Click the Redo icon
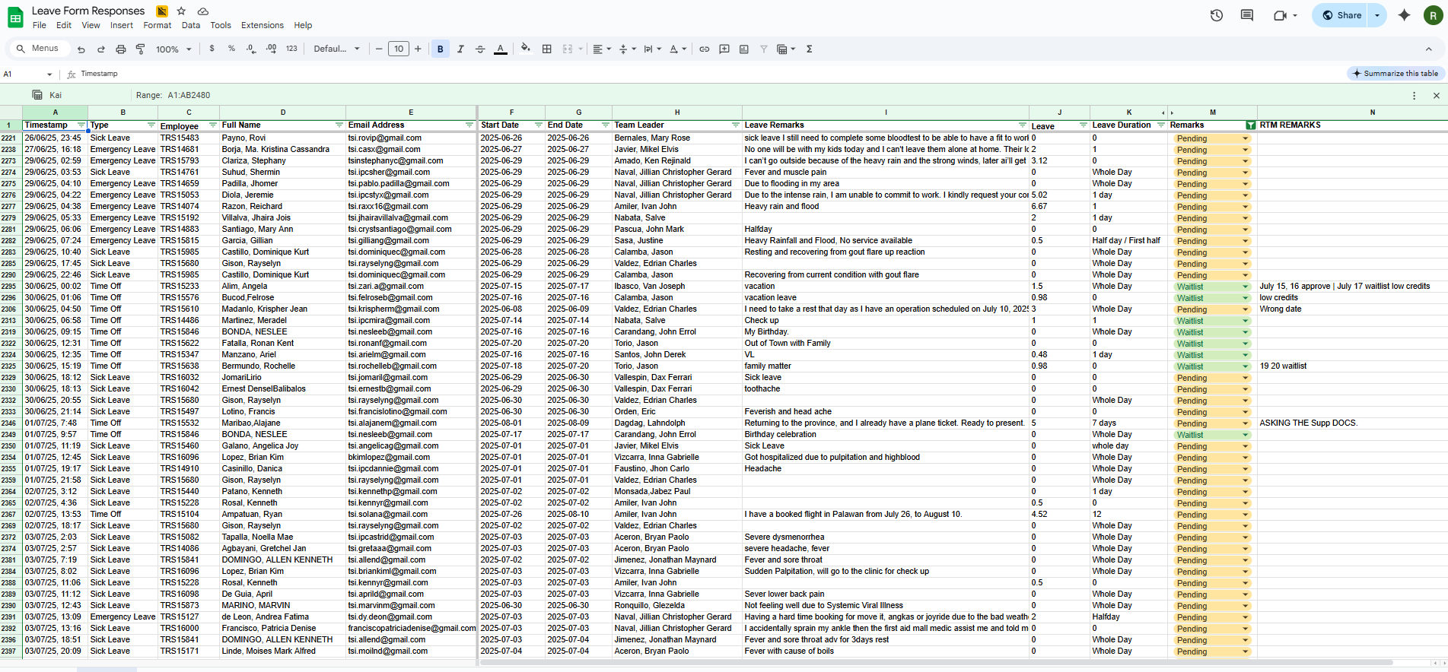 (101, 49)
